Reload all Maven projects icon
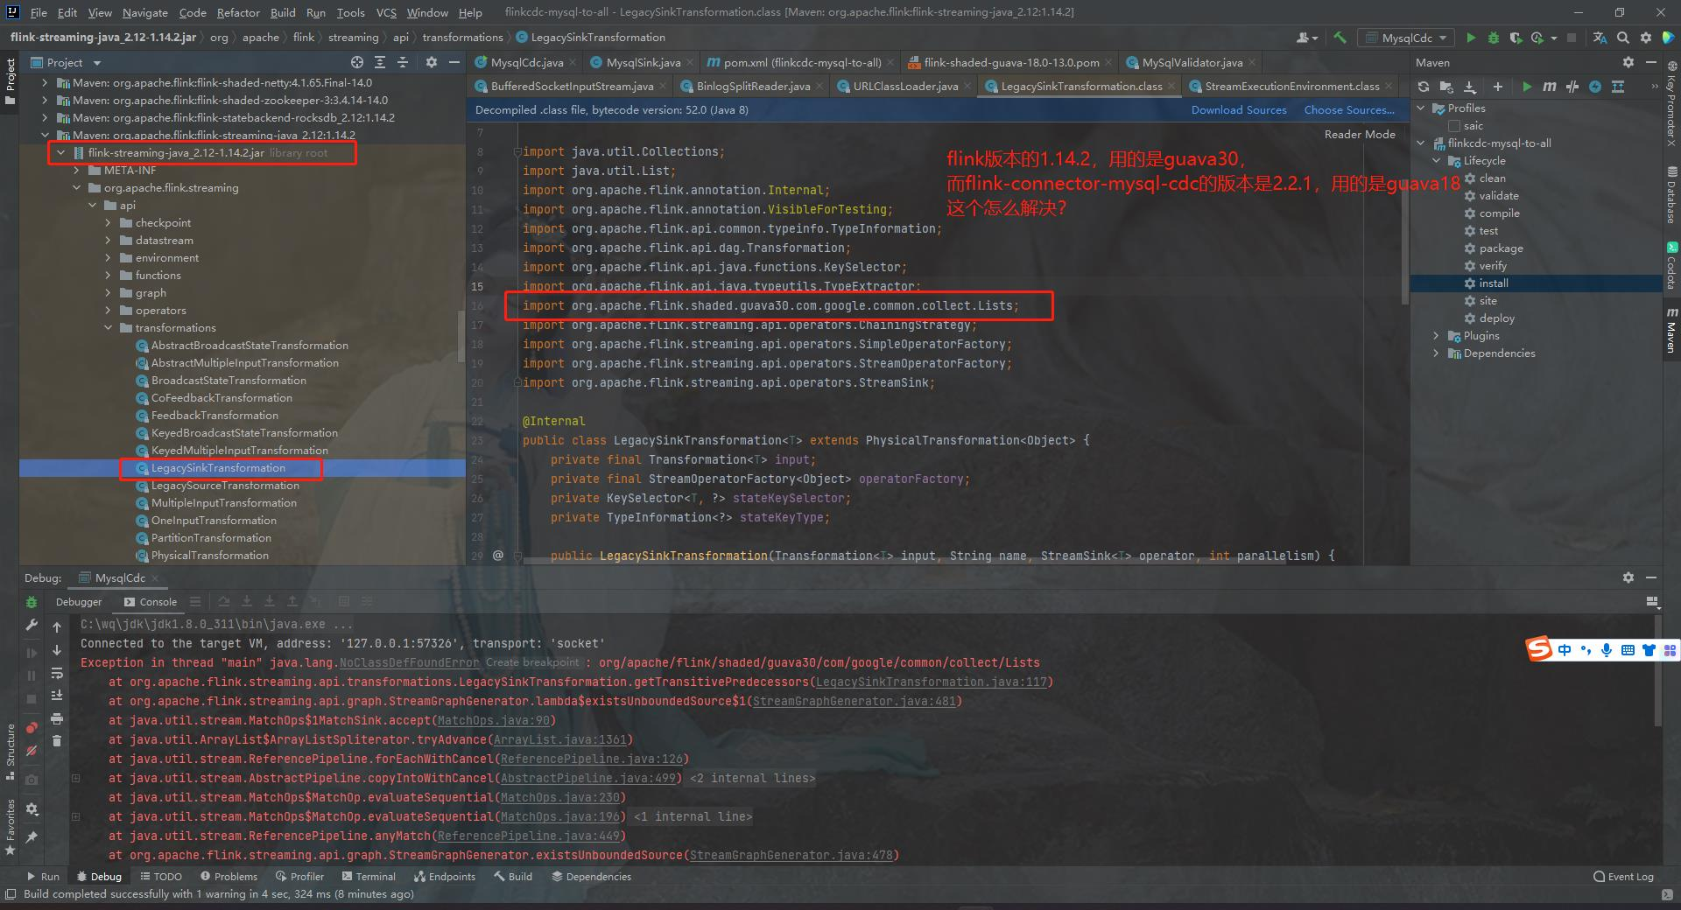Image resolution: width=1681 pixels, height=910 pixels. point(1424,87)
